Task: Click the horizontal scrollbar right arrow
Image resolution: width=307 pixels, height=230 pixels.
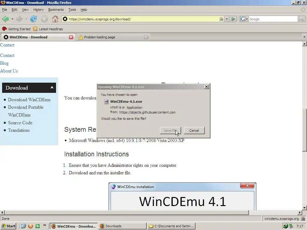Action: (300, 212)
